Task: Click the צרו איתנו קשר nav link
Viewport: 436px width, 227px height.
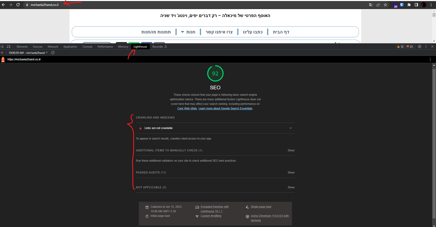Action: click(219, 32)
